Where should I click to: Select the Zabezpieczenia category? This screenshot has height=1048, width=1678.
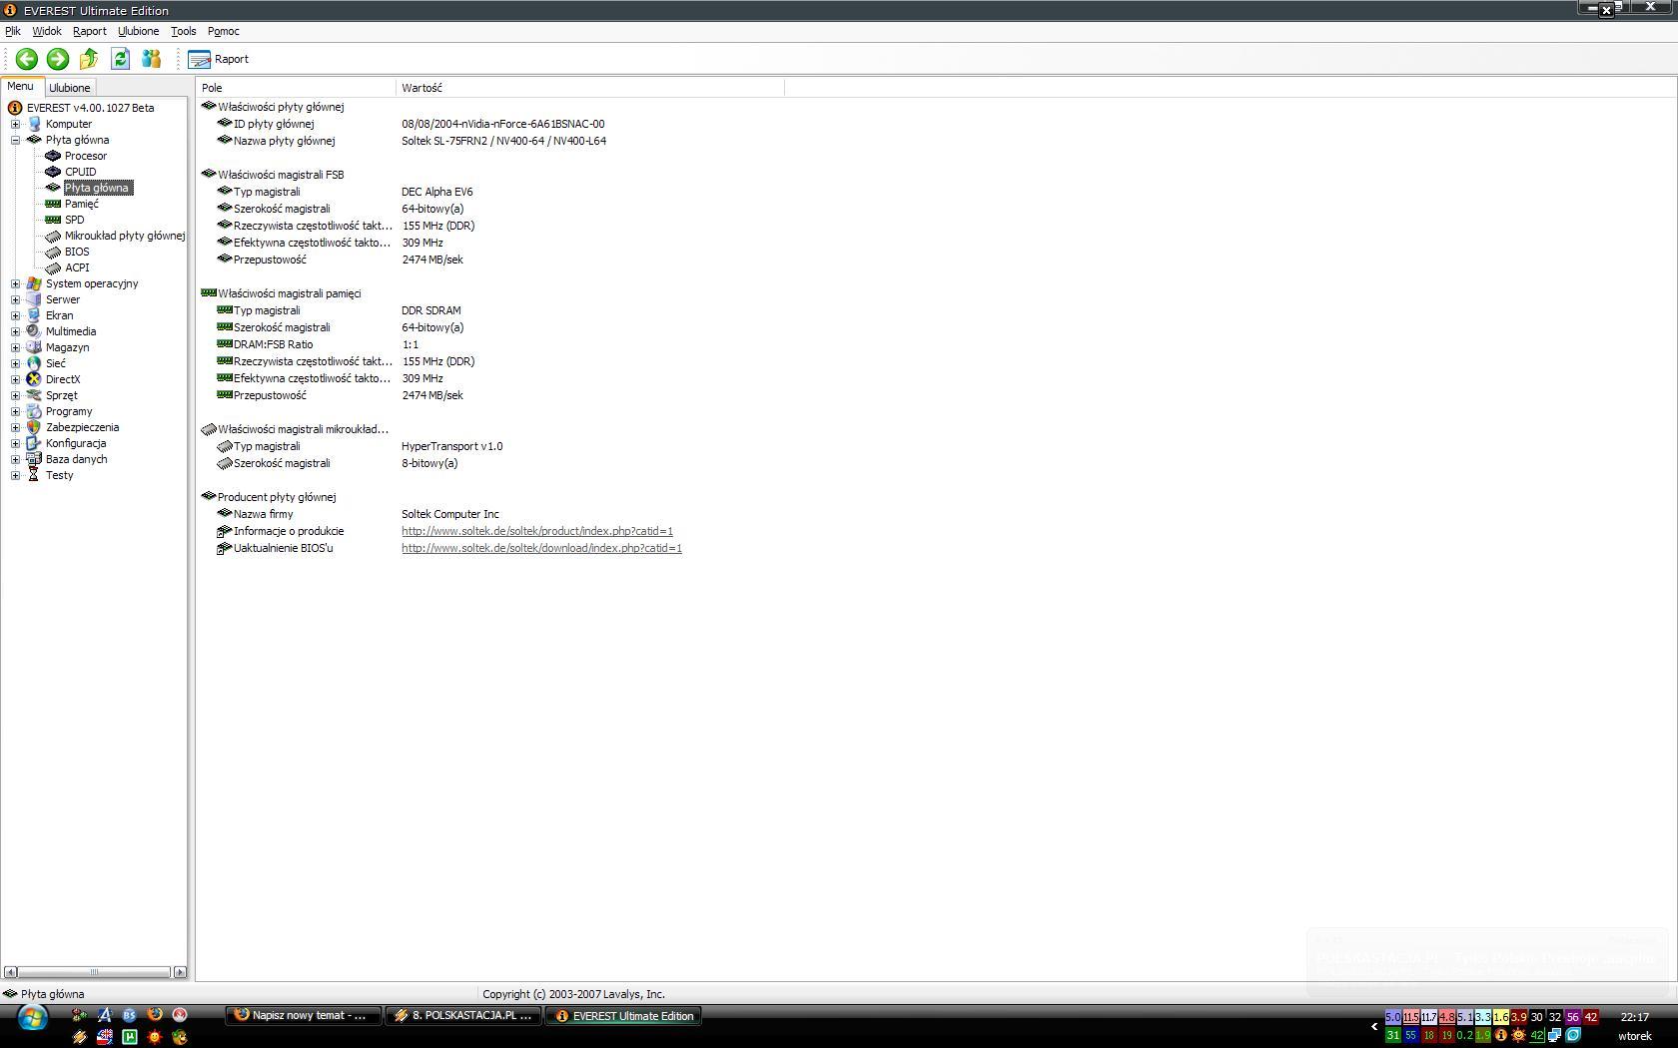pyautogui.click(x=82, y=427)
